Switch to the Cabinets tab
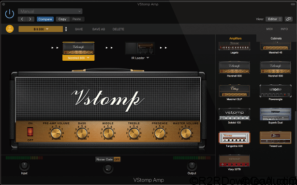Viewport: 297px width, 185px height. click(276, 38)
